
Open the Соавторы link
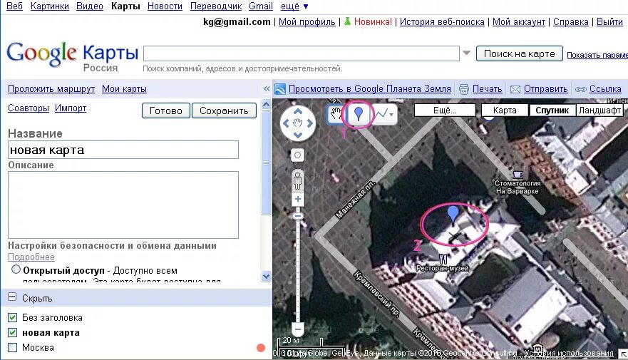pyautogui.click(x=29, y=108)
